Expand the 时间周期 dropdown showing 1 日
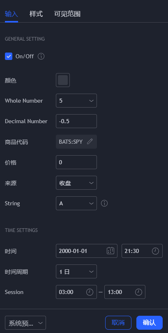 [x=76, y=271]
